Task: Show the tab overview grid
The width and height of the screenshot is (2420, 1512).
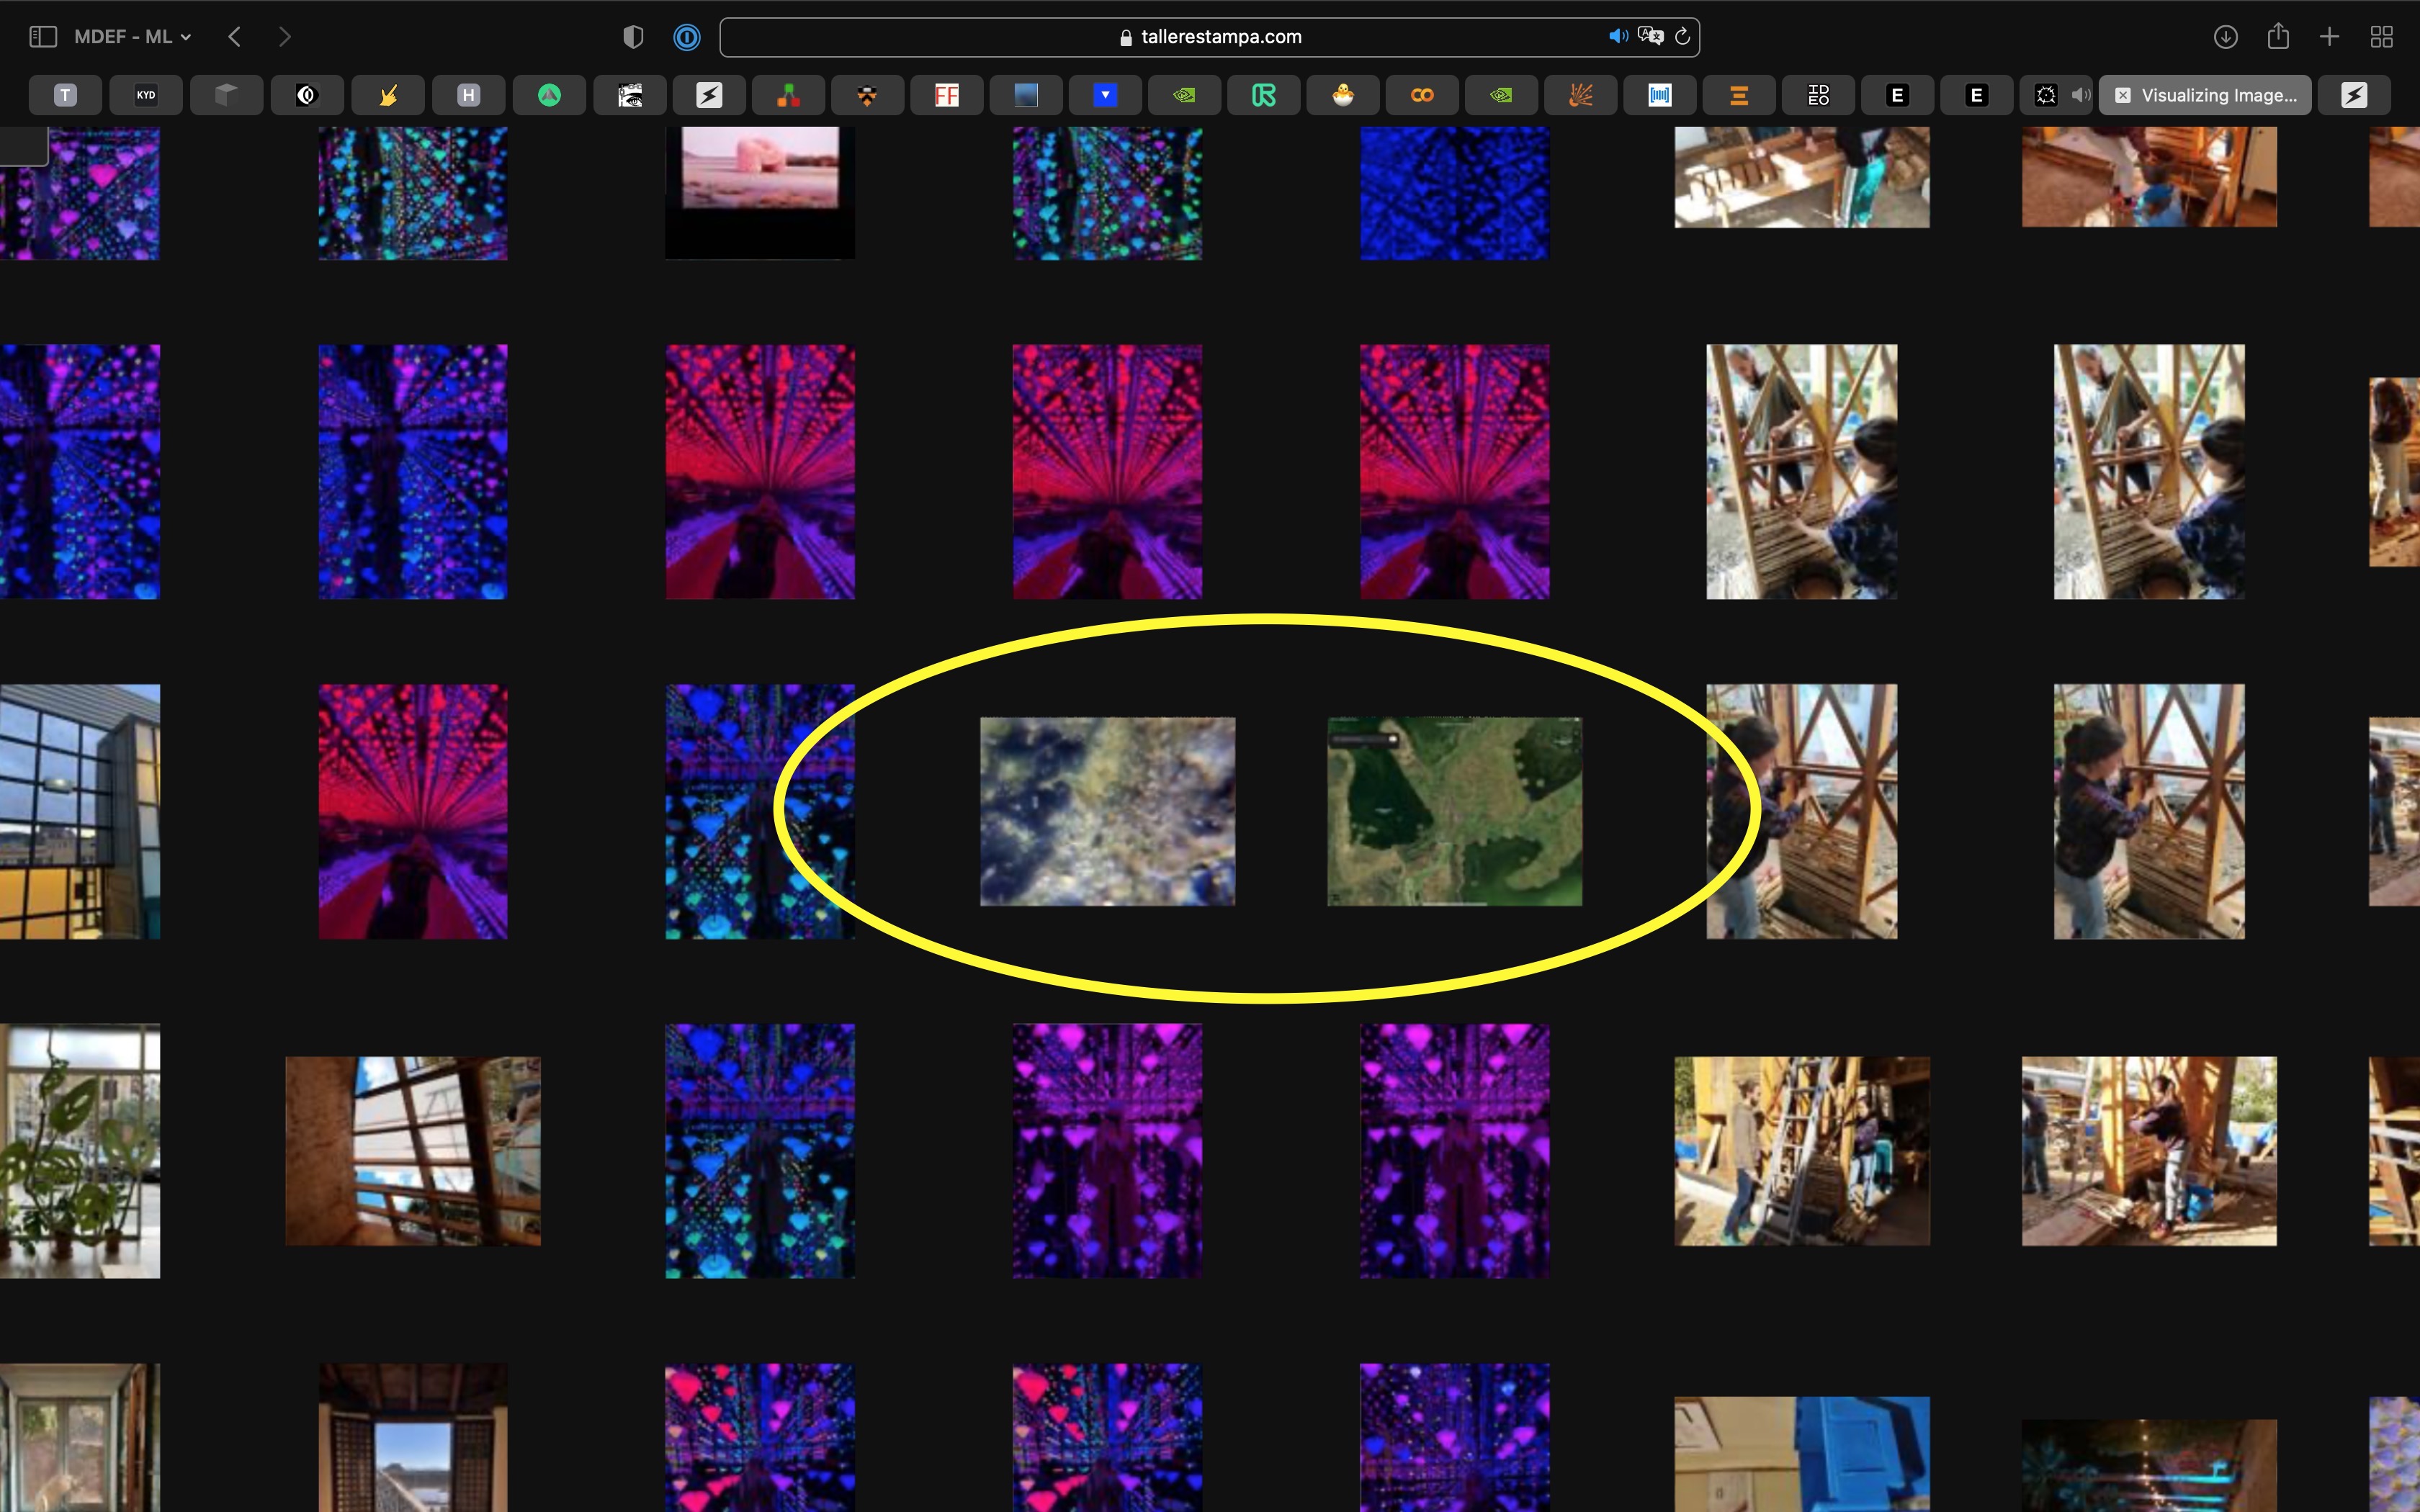Action: tap(2381, 37)
